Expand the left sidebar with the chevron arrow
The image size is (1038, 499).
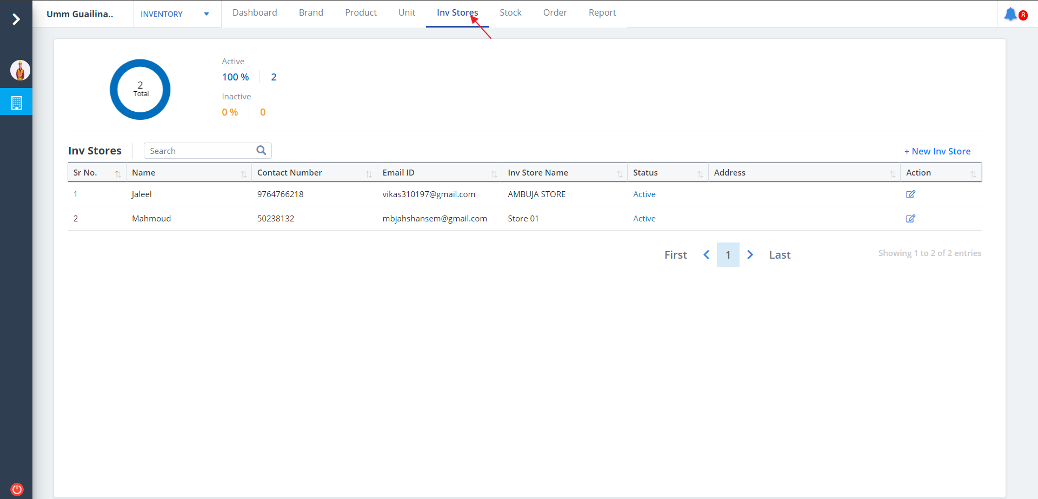[x=16, y=19]
